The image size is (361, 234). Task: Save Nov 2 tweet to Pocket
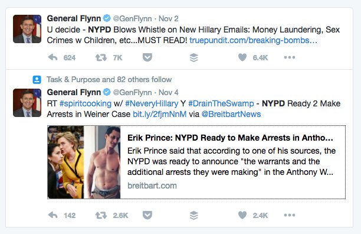click(x=147, y=57)
